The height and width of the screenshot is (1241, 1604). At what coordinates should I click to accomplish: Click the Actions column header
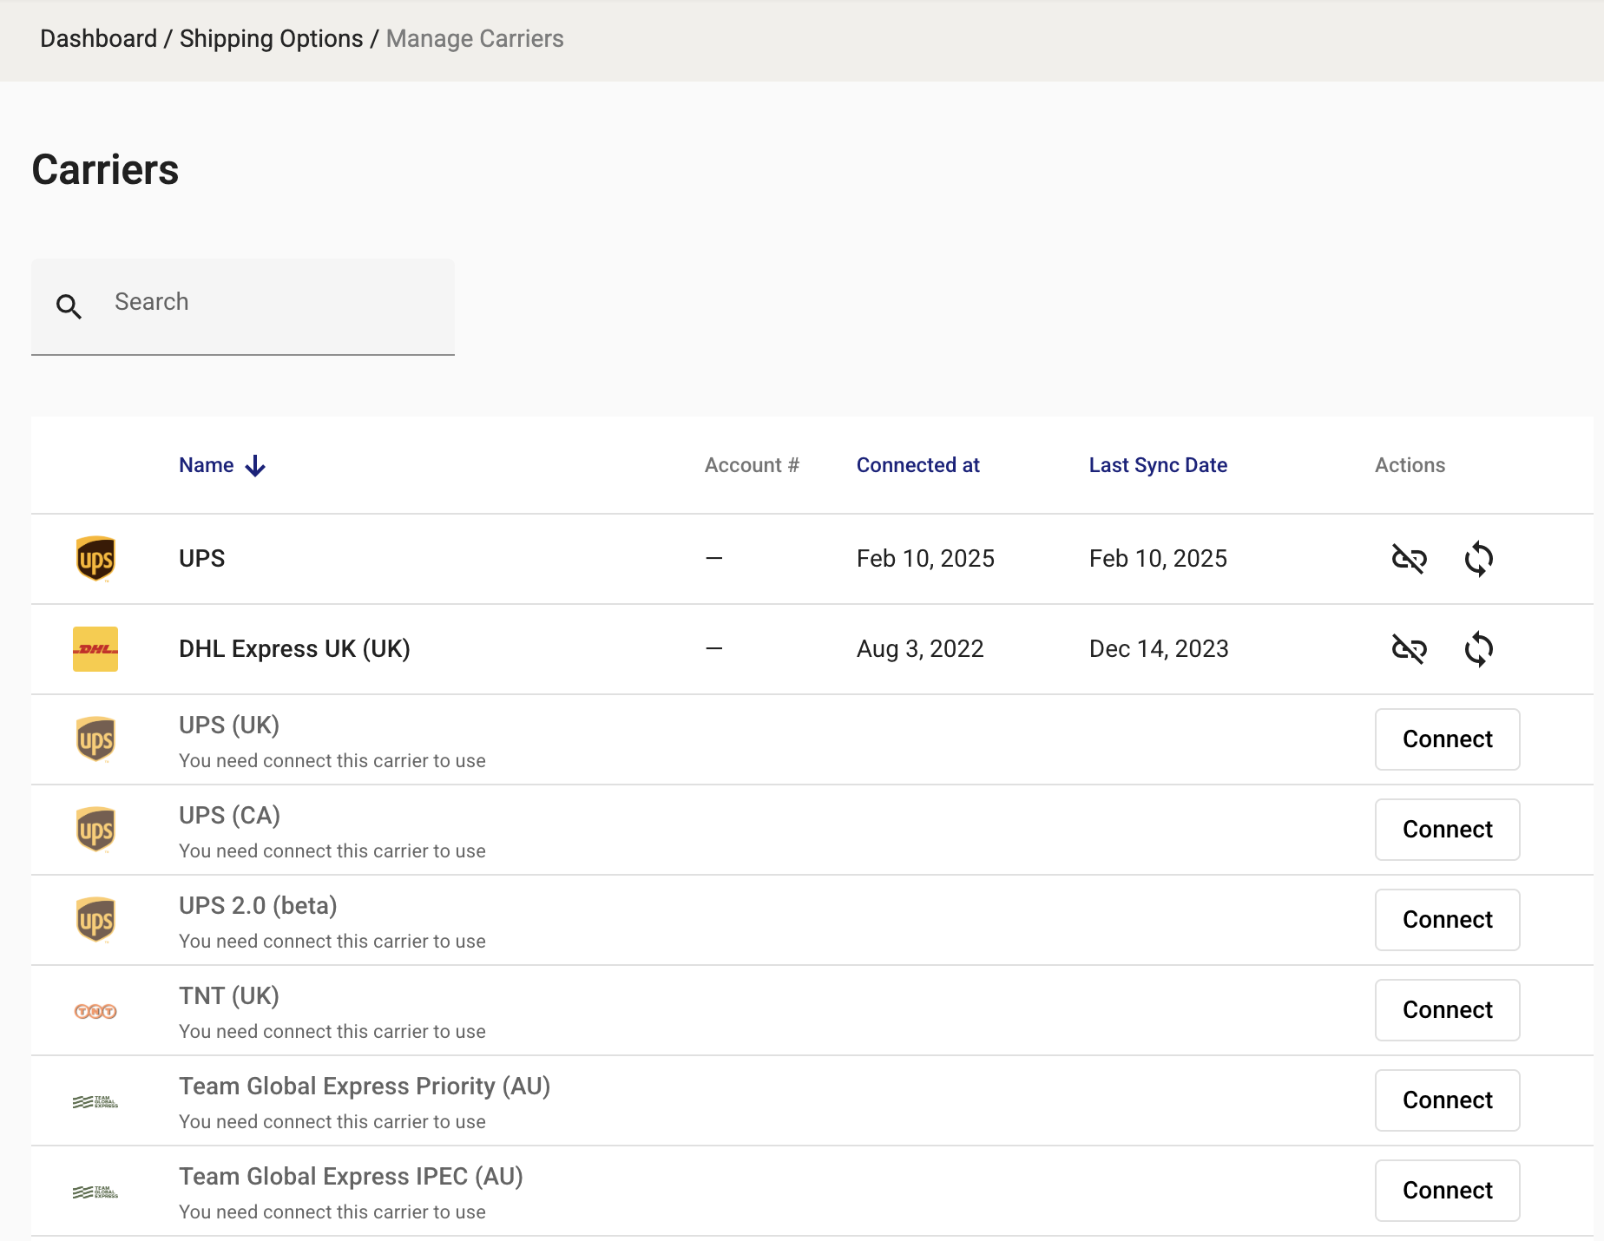[x=1410, y=465]
